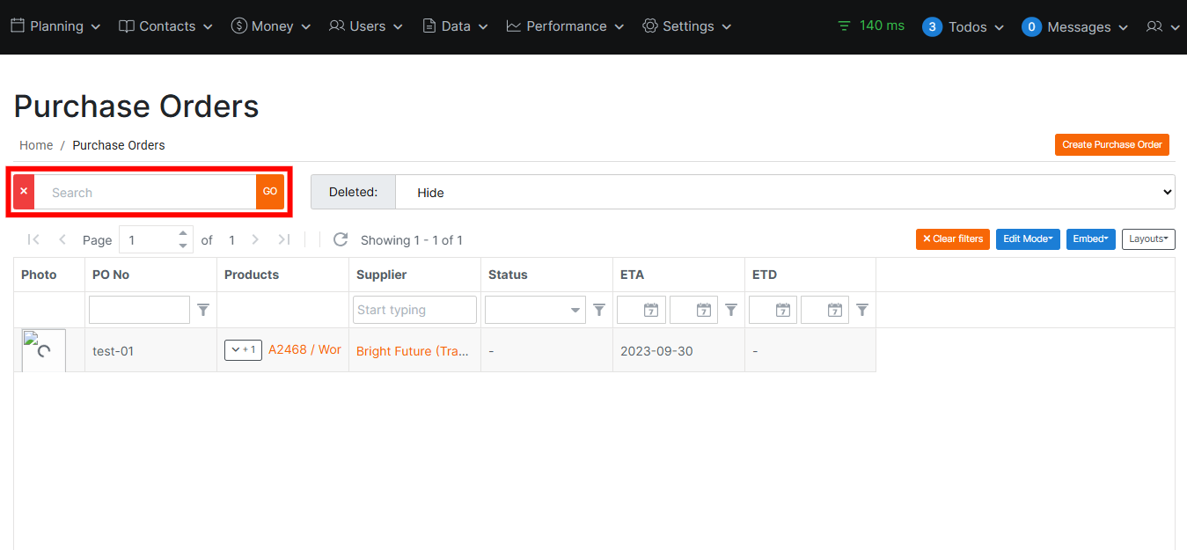
Task: Increase page number with the stepper arrow
Action: click(x=181, y=233)
